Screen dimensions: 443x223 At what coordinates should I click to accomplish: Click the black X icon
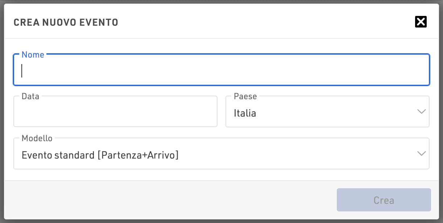point(421,22)
